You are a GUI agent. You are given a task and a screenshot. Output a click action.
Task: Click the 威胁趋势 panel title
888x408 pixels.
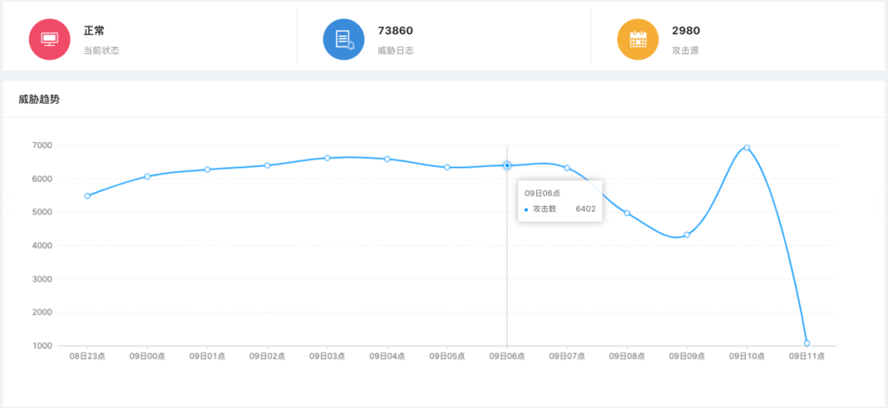(x=39, y=99)
